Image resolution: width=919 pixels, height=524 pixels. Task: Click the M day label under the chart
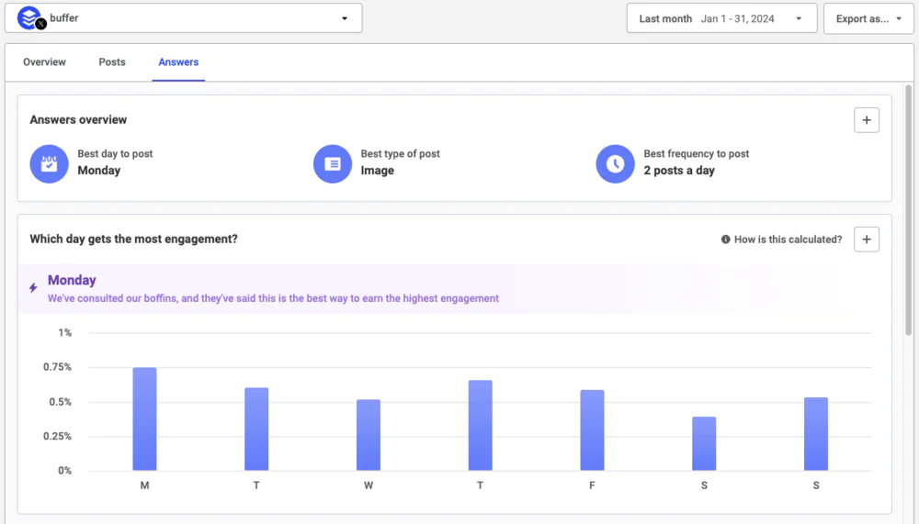pos(145,485)
